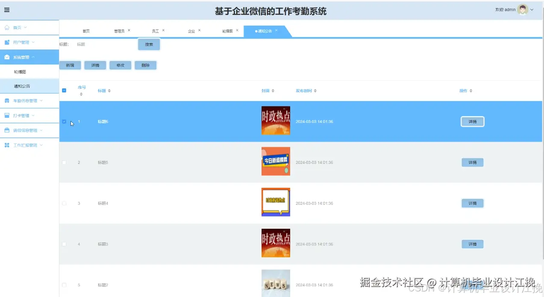Click the title text 标题4
This screenshot has height=297, width=544.
[103, 203]
